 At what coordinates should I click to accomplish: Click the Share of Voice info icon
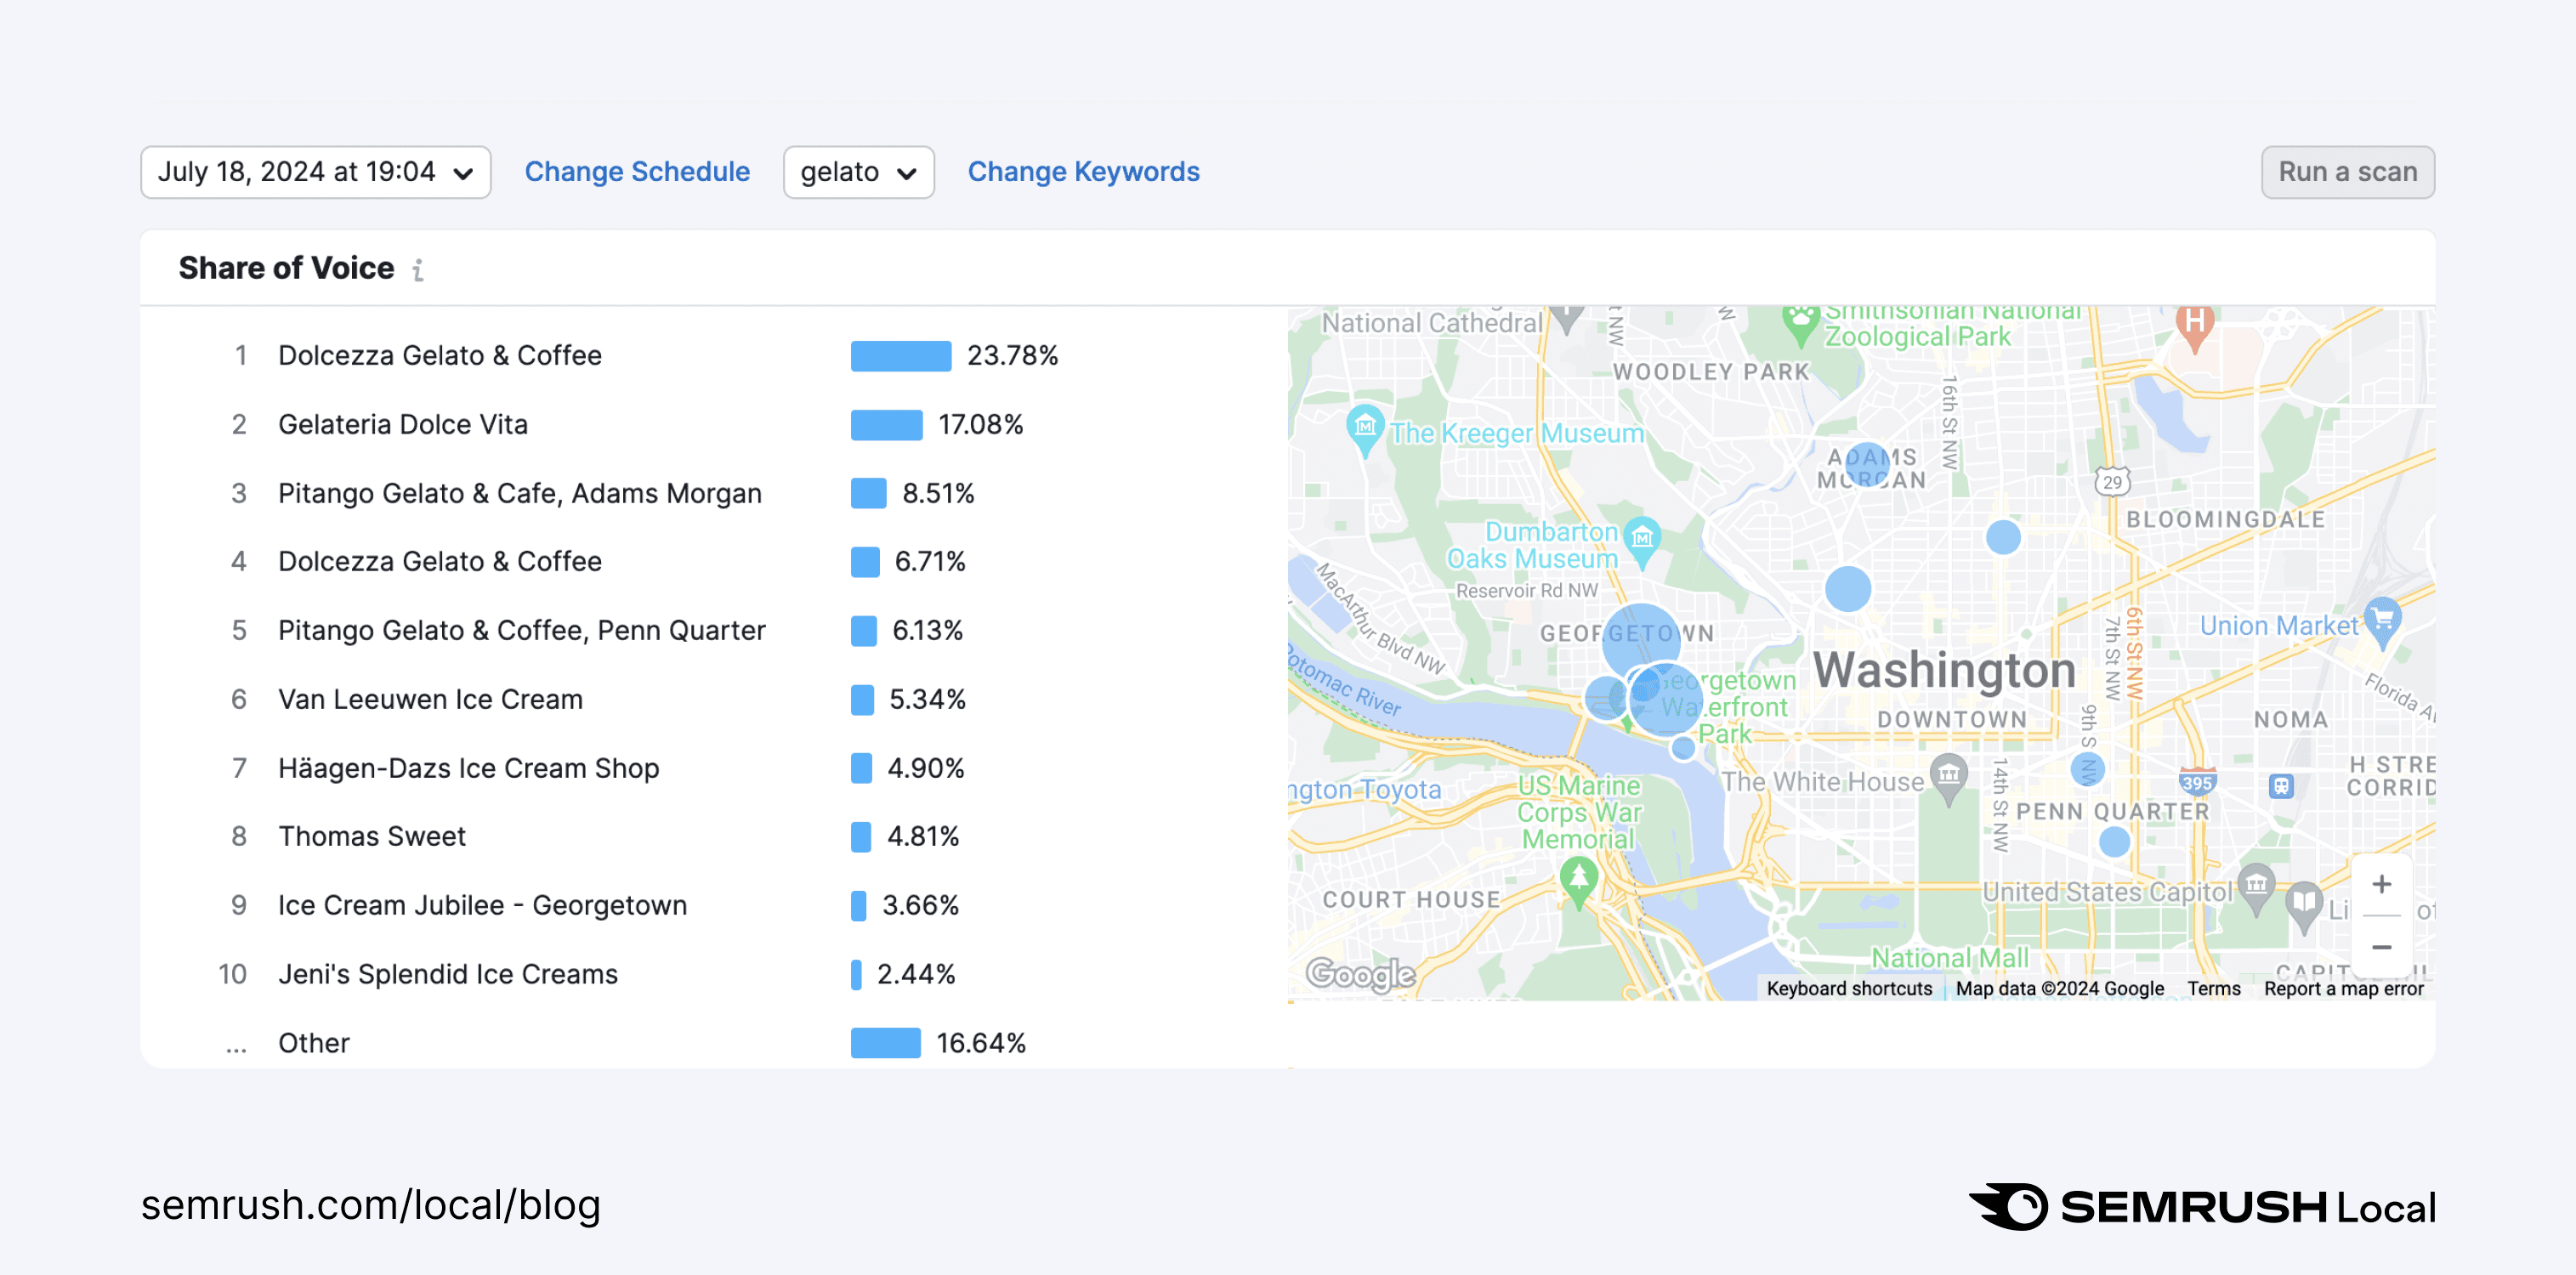(x=418, y=270)
